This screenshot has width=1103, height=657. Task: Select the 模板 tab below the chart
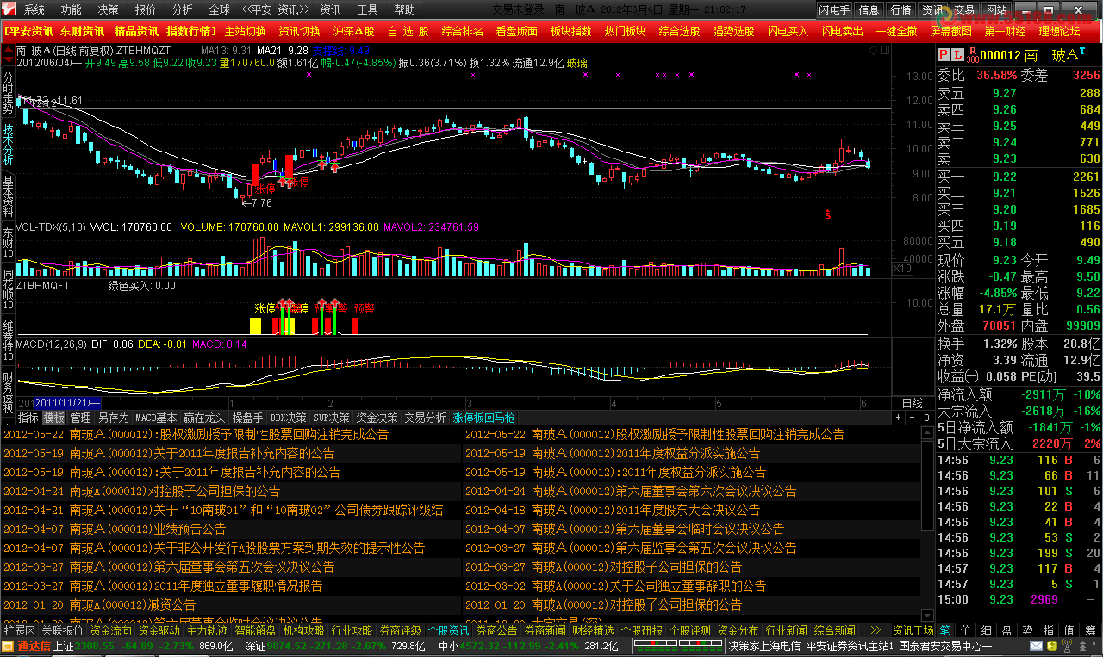[54, 418]
